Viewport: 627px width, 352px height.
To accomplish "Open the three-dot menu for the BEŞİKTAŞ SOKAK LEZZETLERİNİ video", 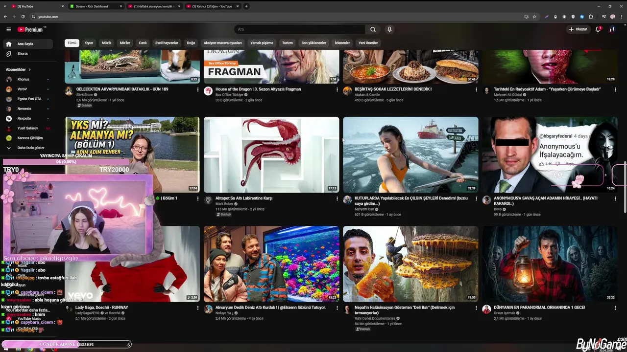I will pos(476,89).
